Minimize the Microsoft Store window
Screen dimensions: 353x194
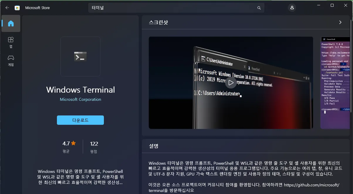click(x=318, y=5)
